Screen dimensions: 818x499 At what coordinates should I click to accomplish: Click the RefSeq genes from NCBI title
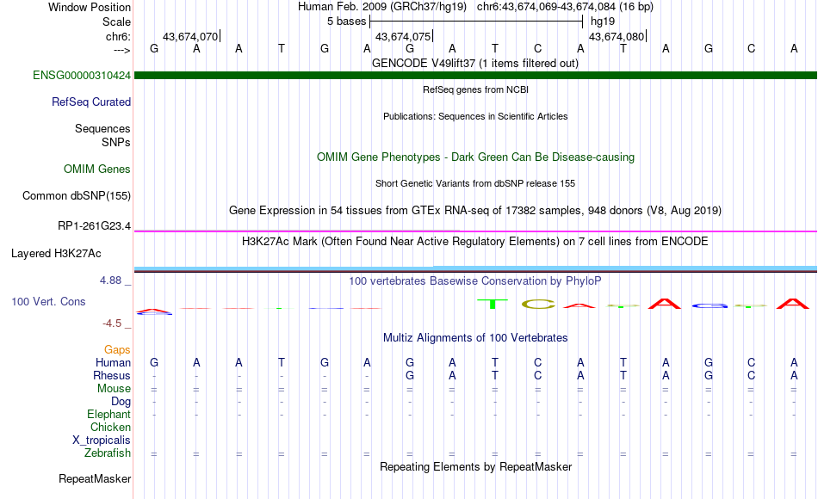point(476,89)
